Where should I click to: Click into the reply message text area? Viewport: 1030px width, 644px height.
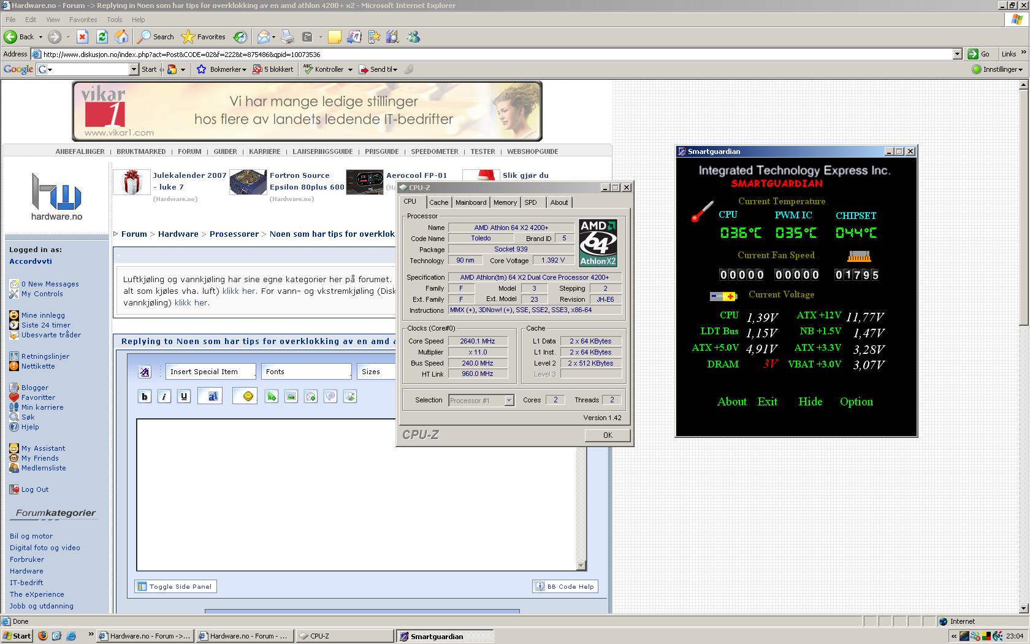pos(356,494)
